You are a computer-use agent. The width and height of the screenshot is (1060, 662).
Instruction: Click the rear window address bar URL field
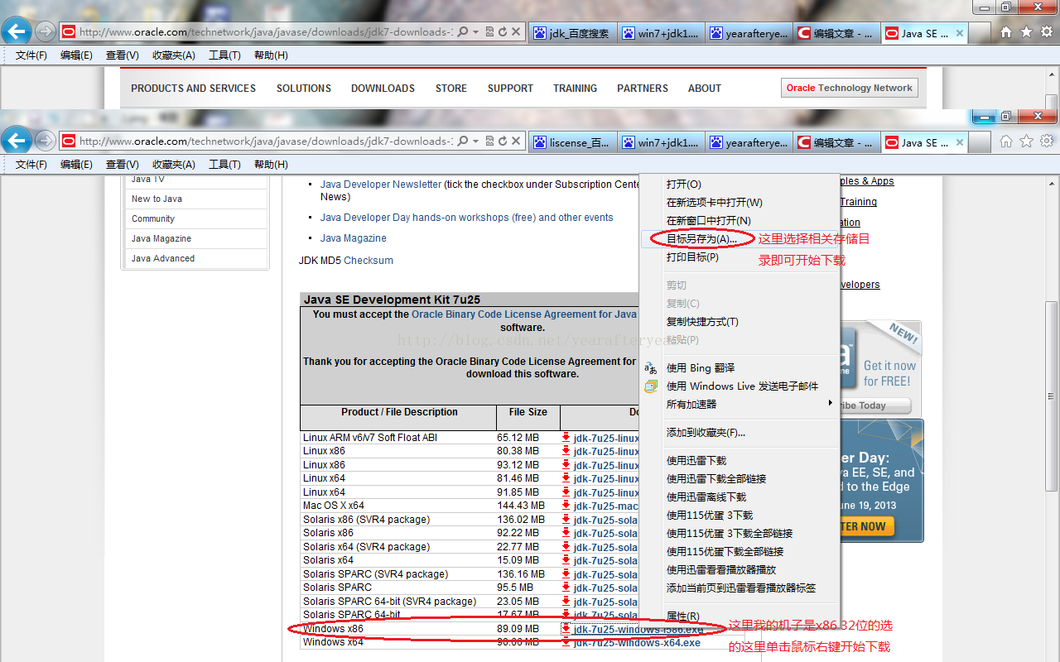point(266,32)
